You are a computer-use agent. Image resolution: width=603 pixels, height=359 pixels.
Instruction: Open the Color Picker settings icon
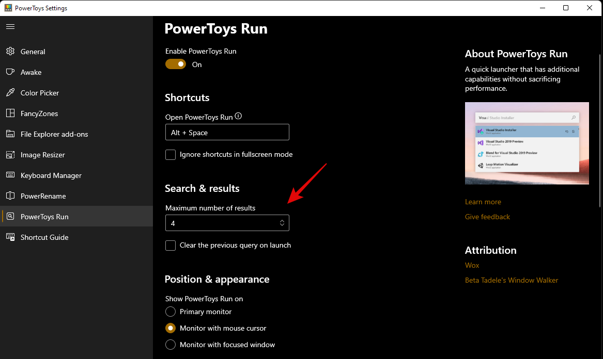tap(10, 93)
